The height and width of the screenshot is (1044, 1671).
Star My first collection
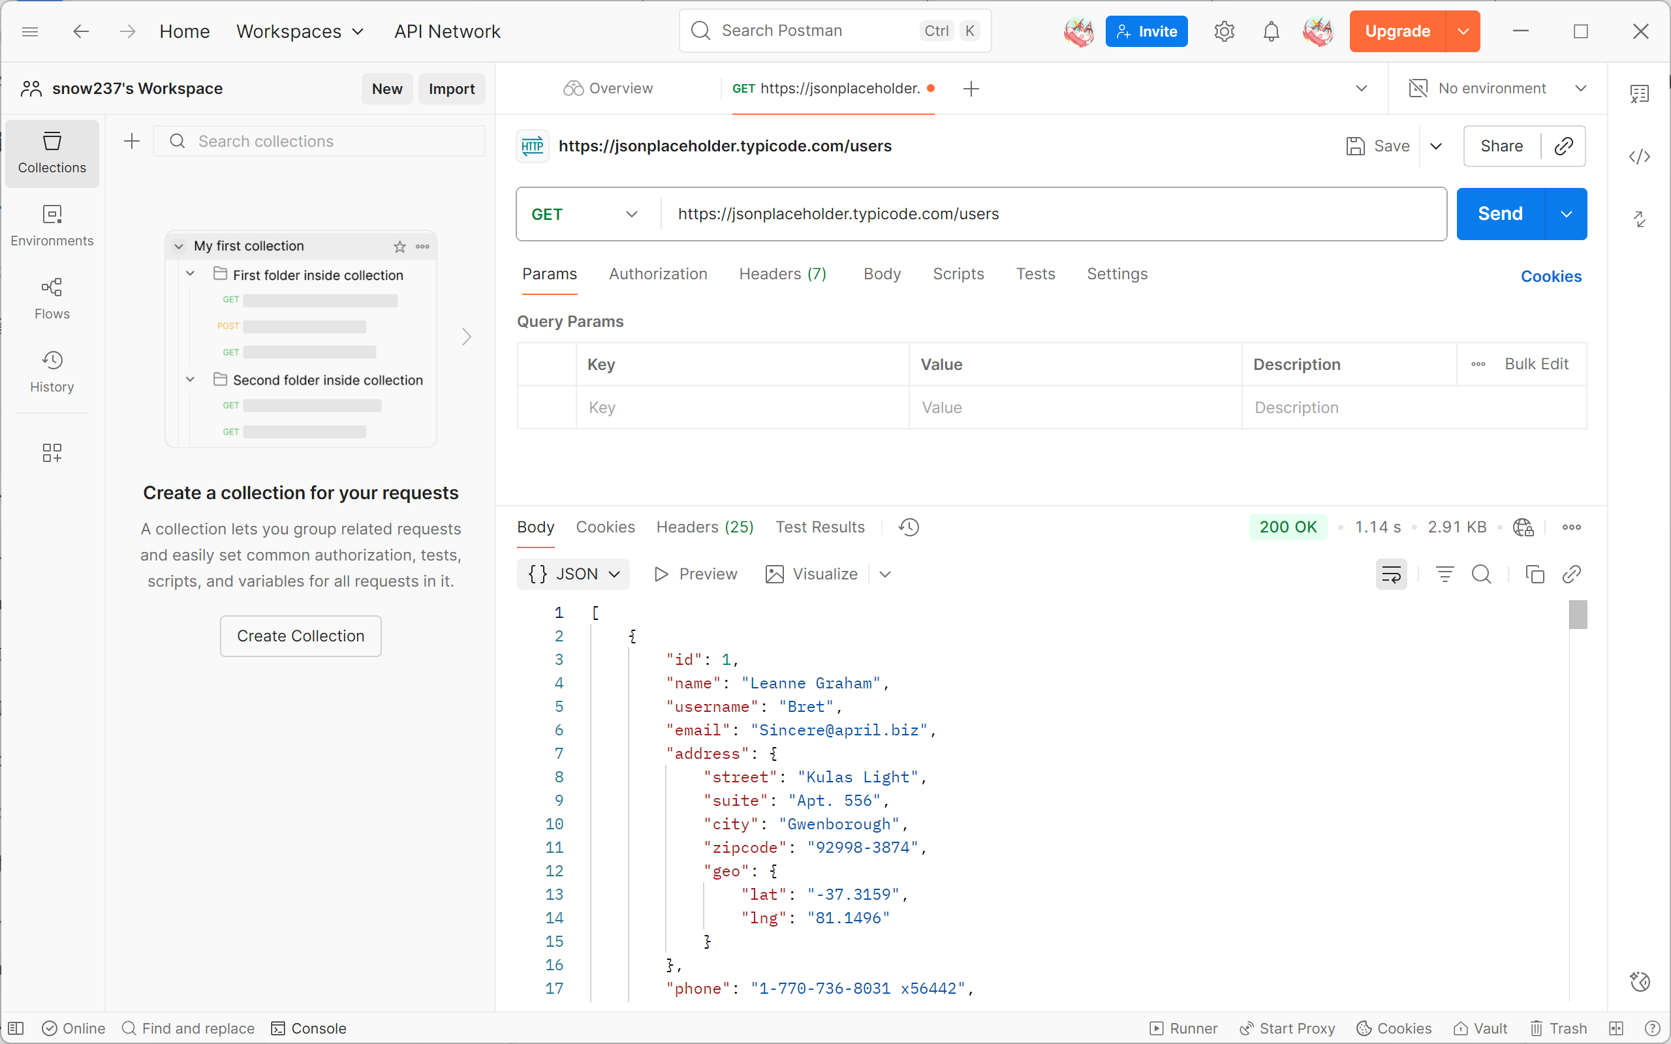coord(399,247)
